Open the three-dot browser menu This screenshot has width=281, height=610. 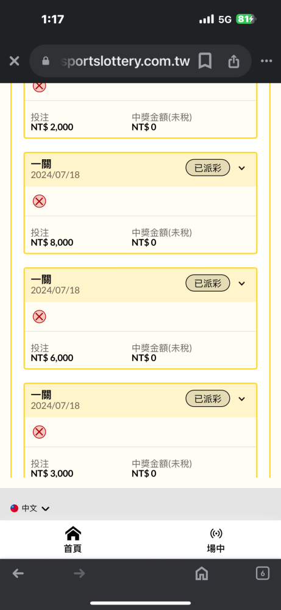[x=266, y=61]
